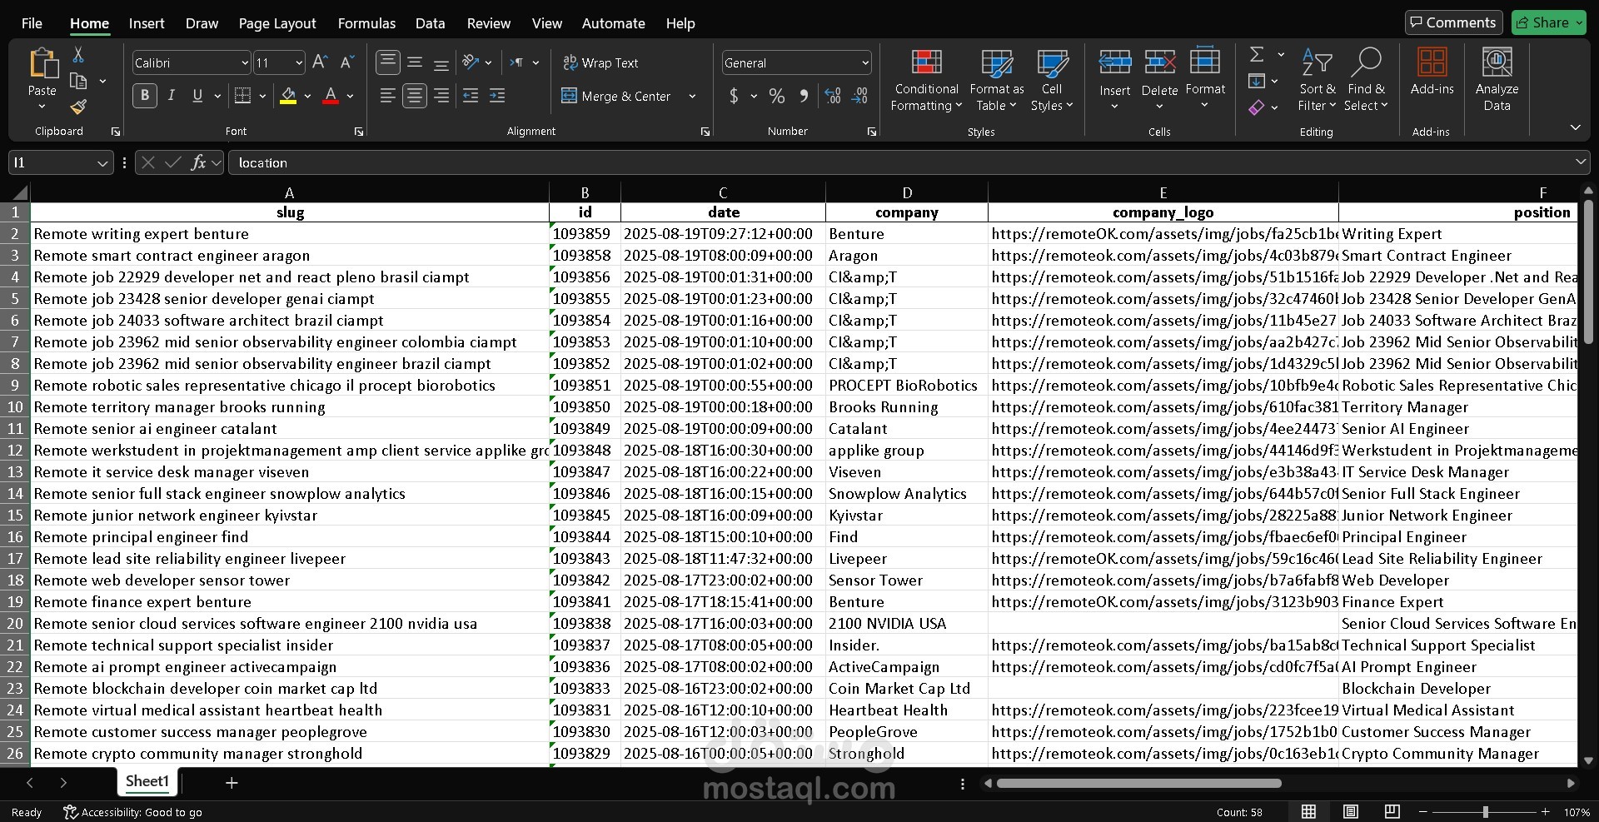Open the Comments pane
This screenshot has width=1599, height=822.
pos(1453,22)
